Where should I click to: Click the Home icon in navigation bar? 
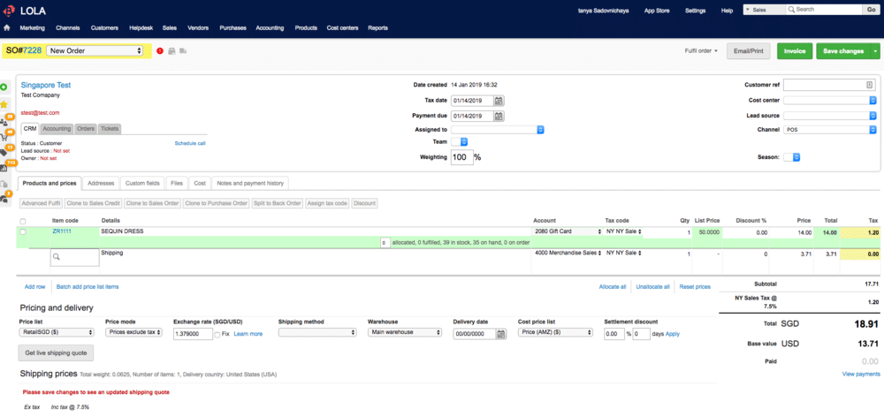pyautogui.click(x=7, y=28)
